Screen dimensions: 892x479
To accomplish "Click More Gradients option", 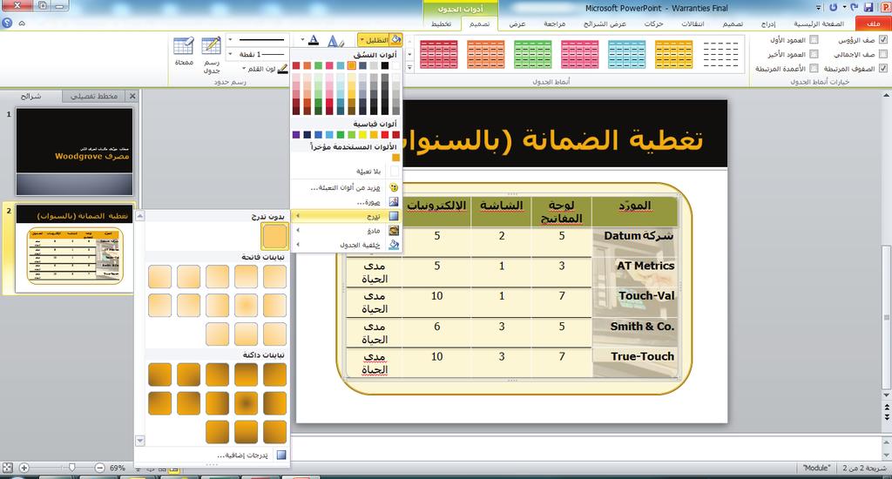I will pyautogui.click(x=212, y=455).
